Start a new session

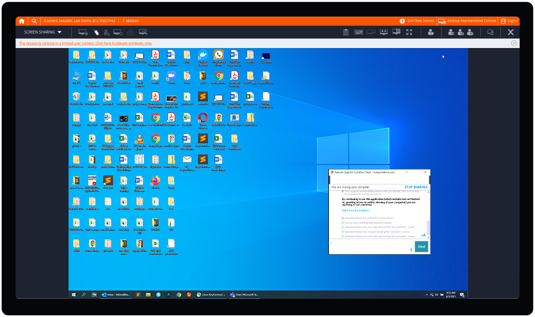click(417, 21)
